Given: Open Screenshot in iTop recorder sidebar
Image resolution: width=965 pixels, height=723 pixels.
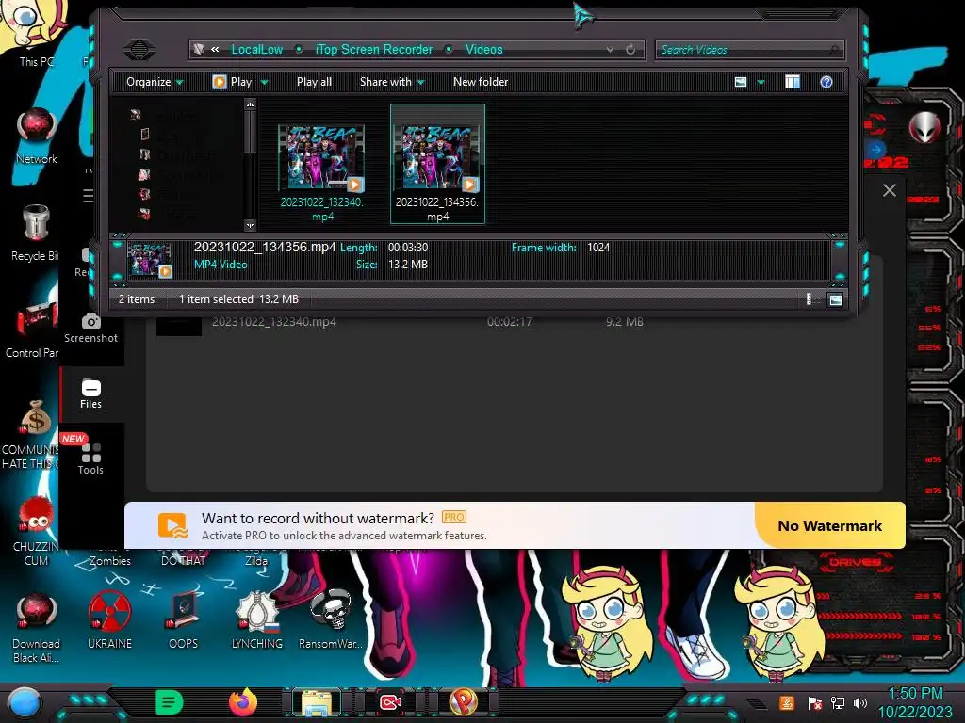Looking at the screenshot, I should pyautogui.click(x=90, y=329).
